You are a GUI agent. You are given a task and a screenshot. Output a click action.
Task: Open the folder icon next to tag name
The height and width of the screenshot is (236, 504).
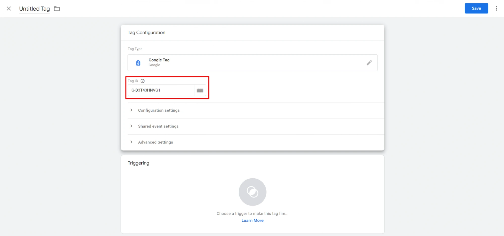point(57,9)
